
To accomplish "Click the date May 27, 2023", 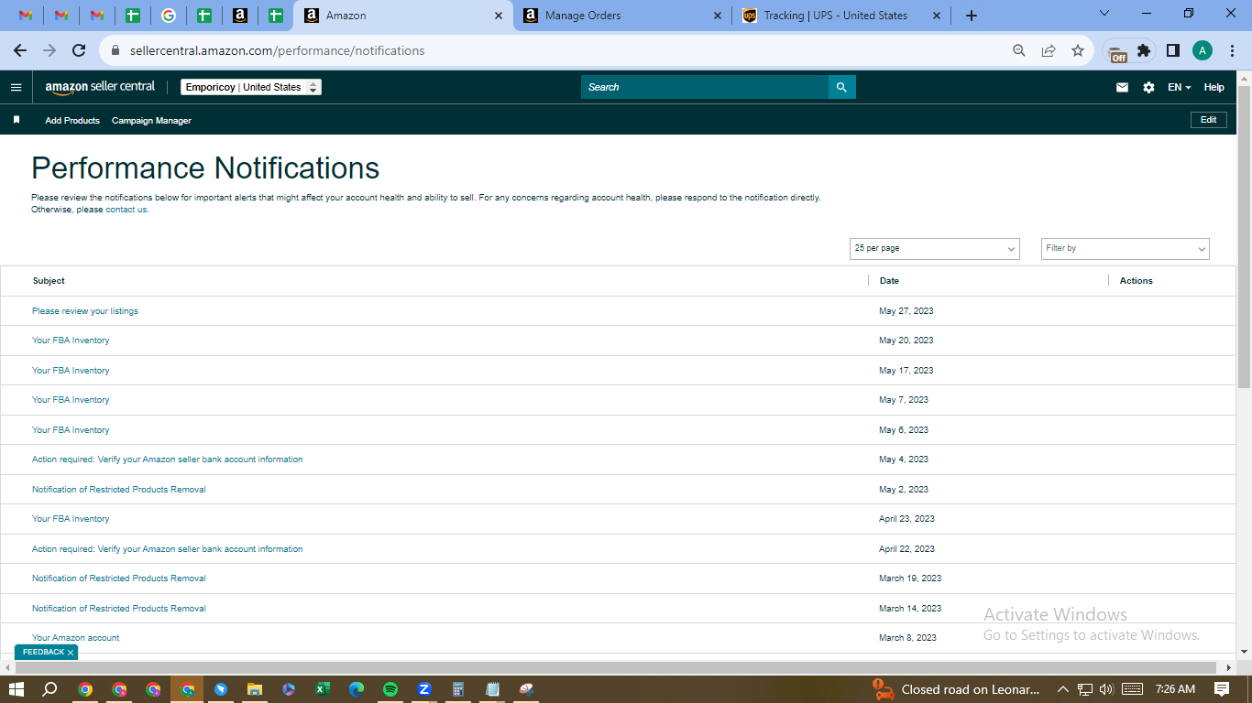I will click(x=906, y=311).
